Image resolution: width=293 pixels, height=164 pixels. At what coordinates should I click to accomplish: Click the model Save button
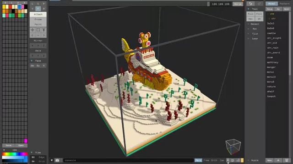click(270, 9)
